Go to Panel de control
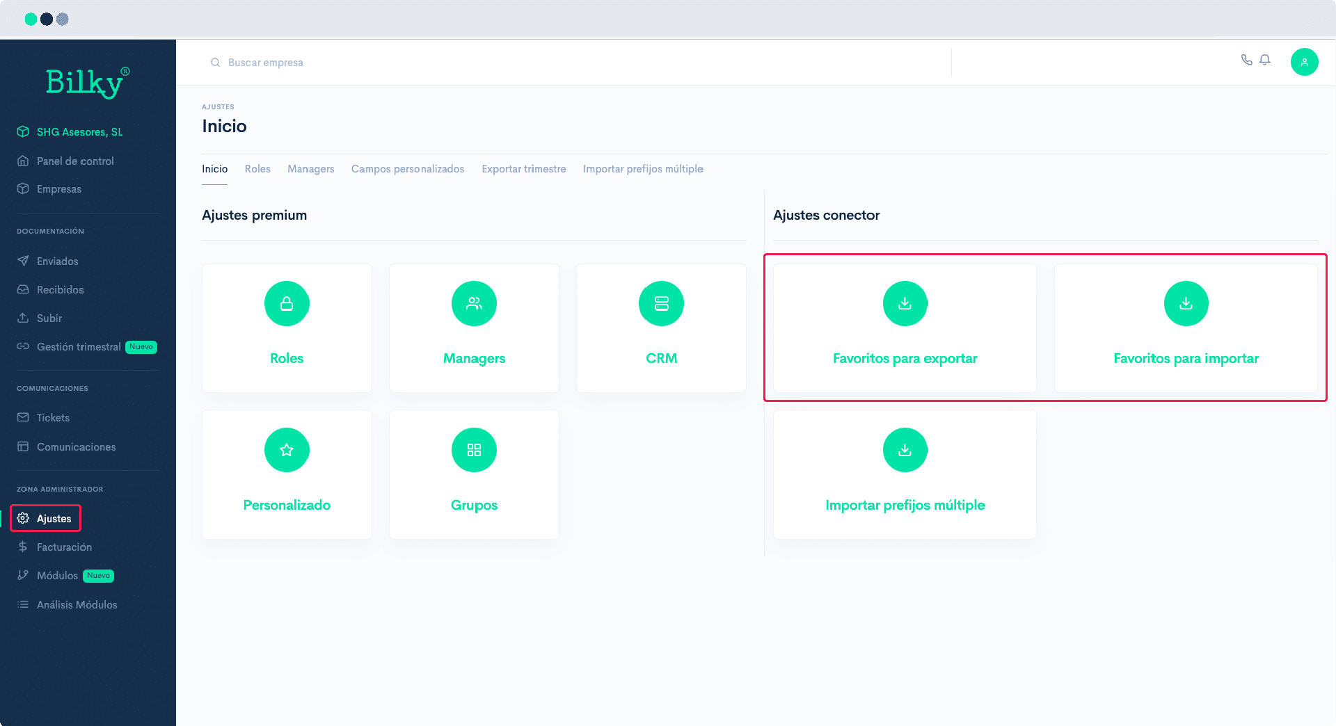The height and width of the screenshot is (726, 1336). pos(75,161)
